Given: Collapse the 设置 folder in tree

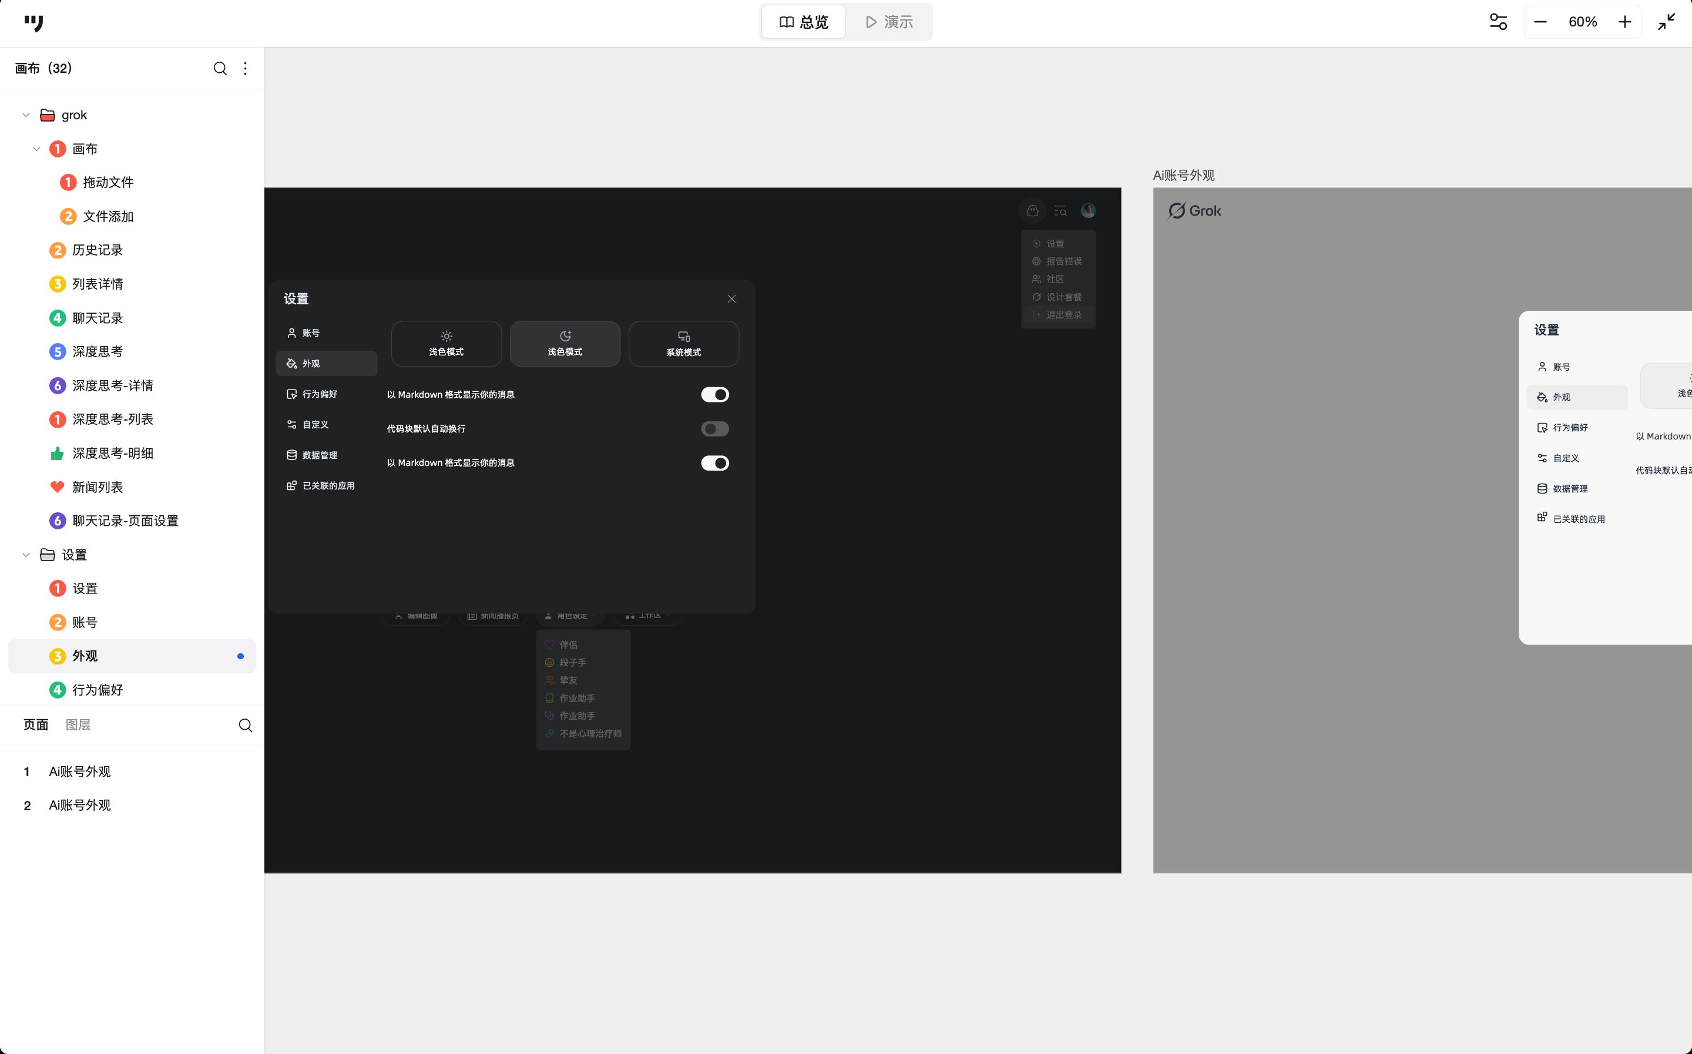Looking at the screenshot, I should pyautogui.click(x=26, y=555).
